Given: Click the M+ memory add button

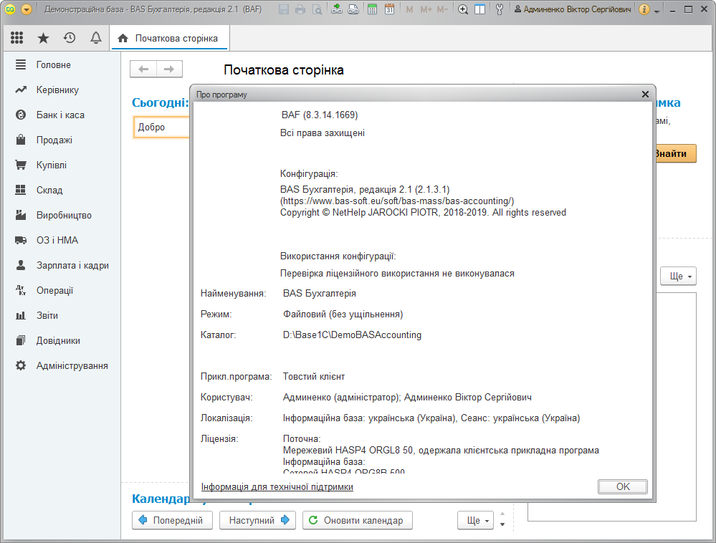Looking at the screenshot, I should [x=426, y=9].
